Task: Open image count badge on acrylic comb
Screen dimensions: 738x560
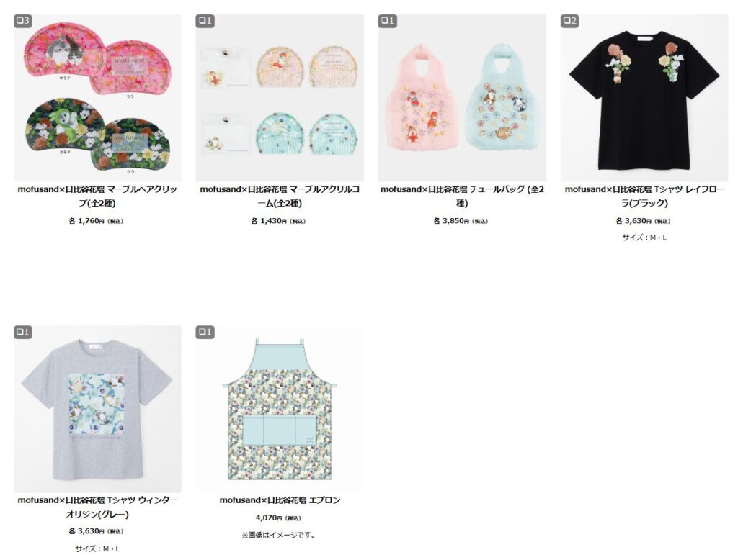Action: coord(205,21)
